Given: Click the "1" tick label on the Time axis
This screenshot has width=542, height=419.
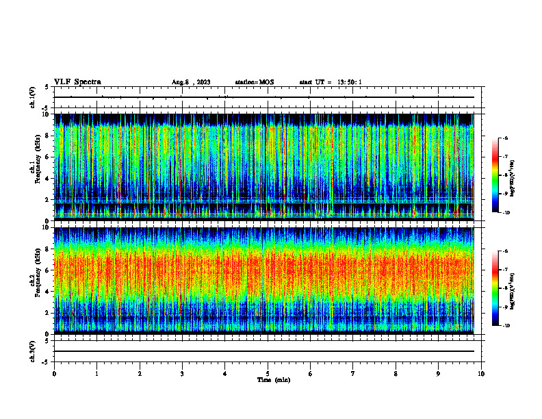Looking at the screenshot, I should (x=96, y=374).
